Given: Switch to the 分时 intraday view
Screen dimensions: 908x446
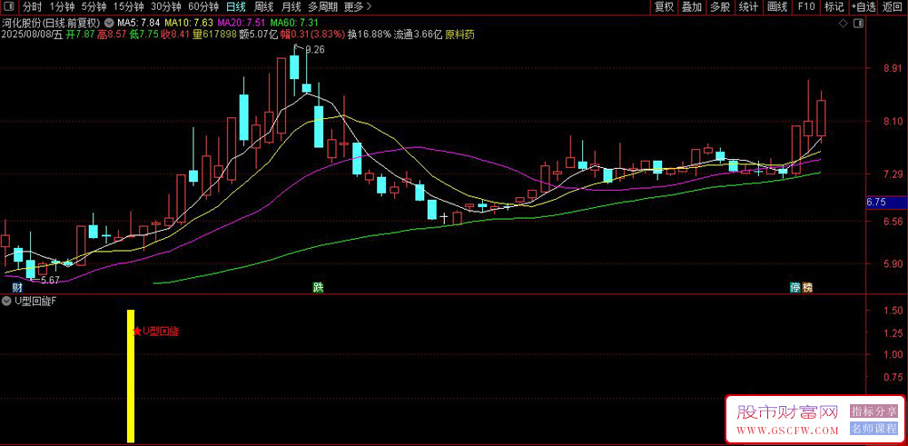Looking at the screenshot, I should [x=32, y=7].
